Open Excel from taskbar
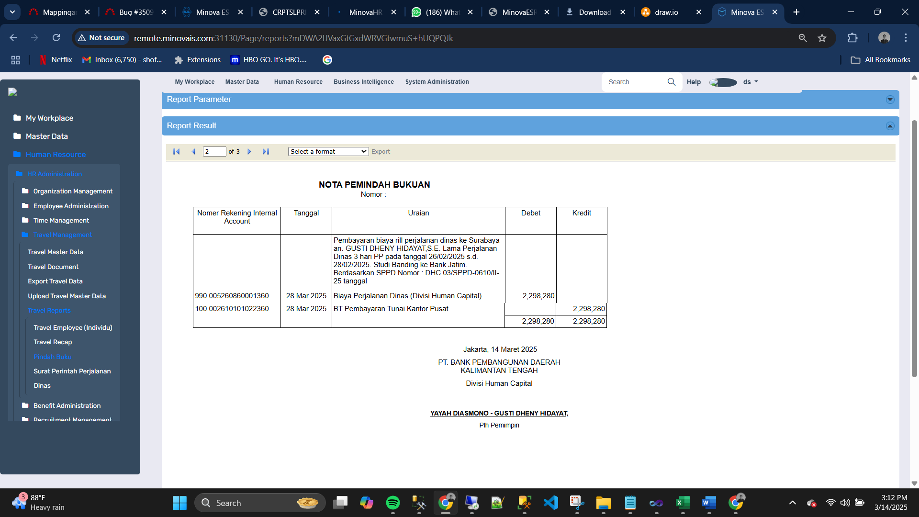This screenshot has width=919, height=517. pos(683,503)
